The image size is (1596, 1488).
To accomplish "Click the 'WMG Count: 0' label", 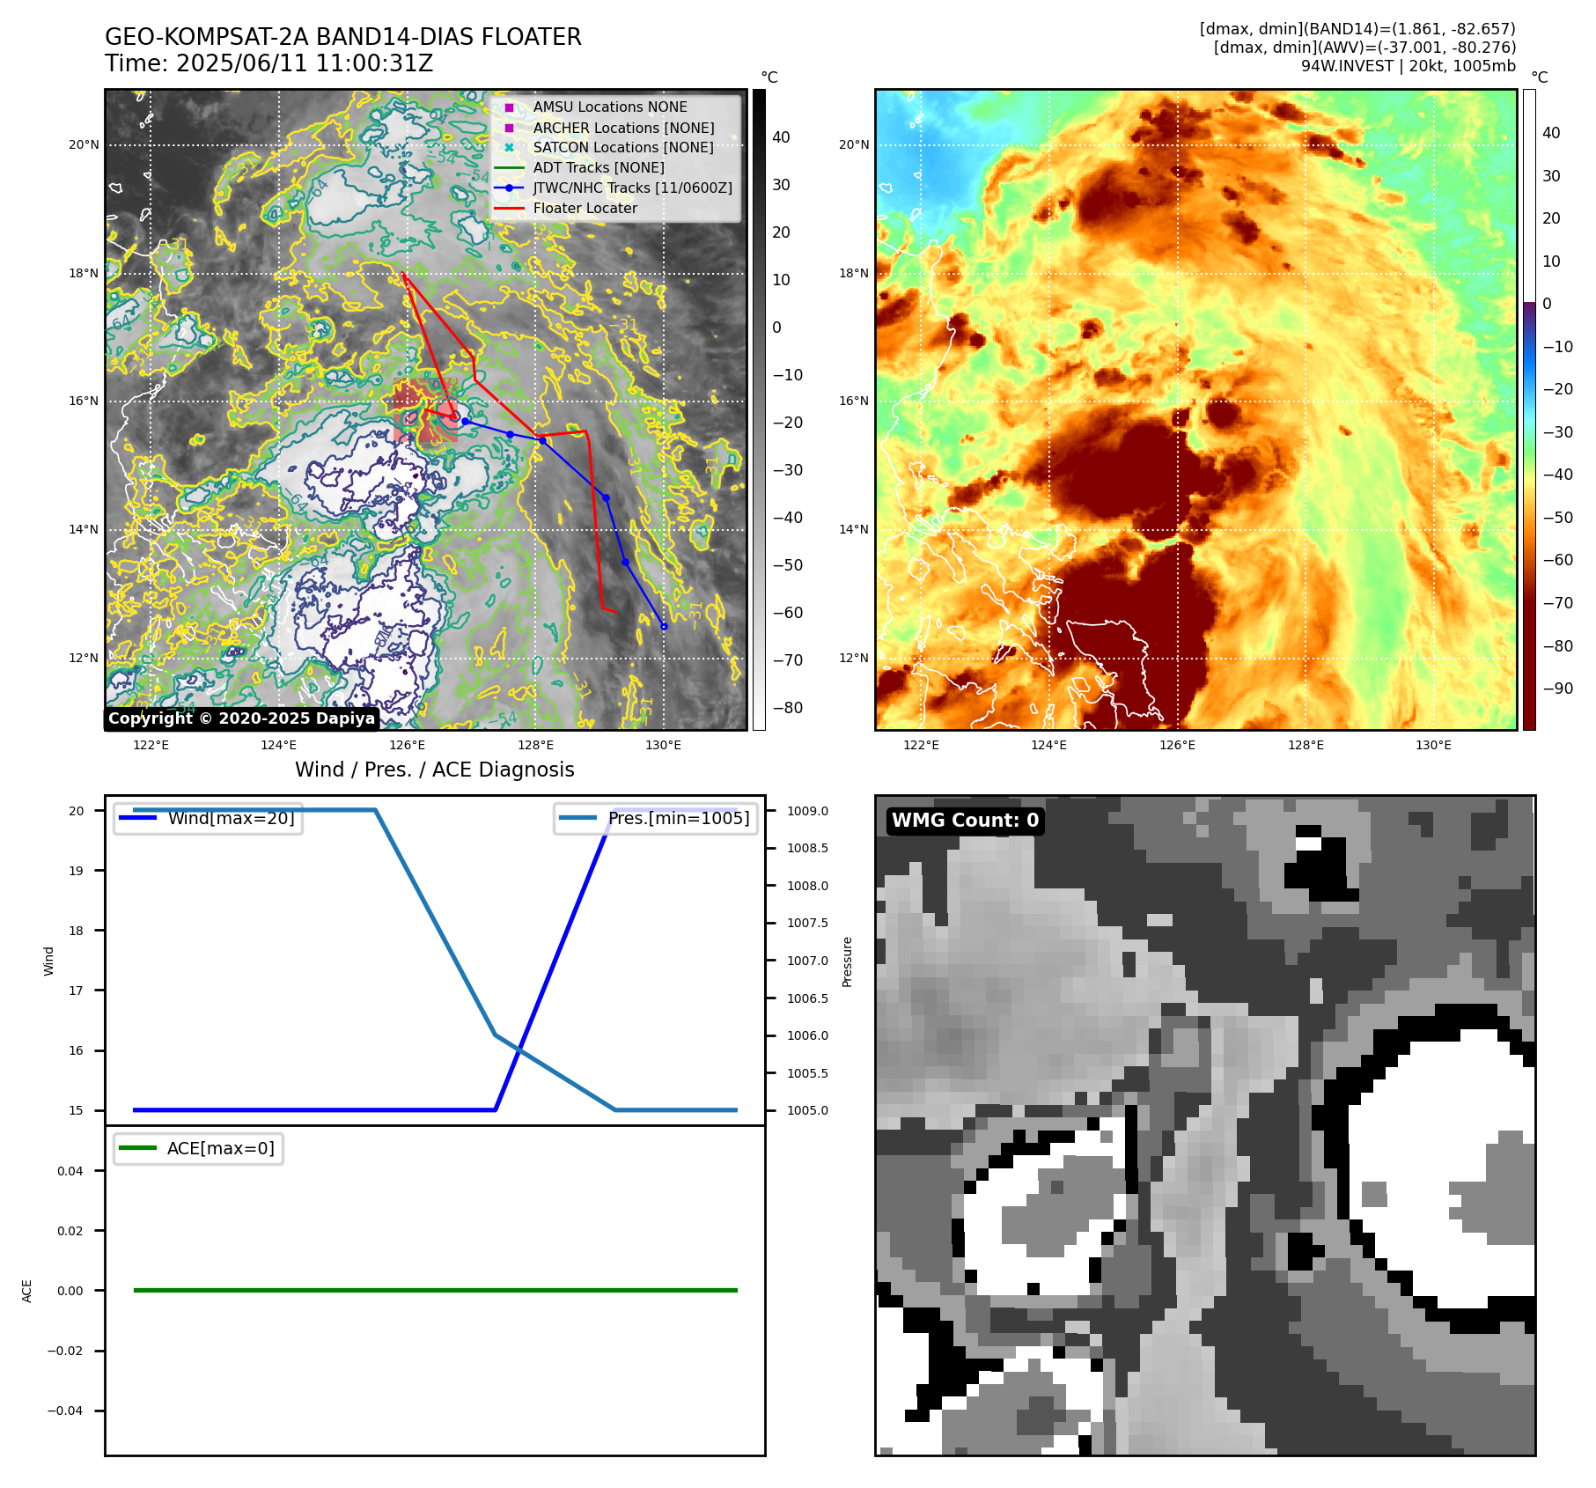I will pos(965,821).
